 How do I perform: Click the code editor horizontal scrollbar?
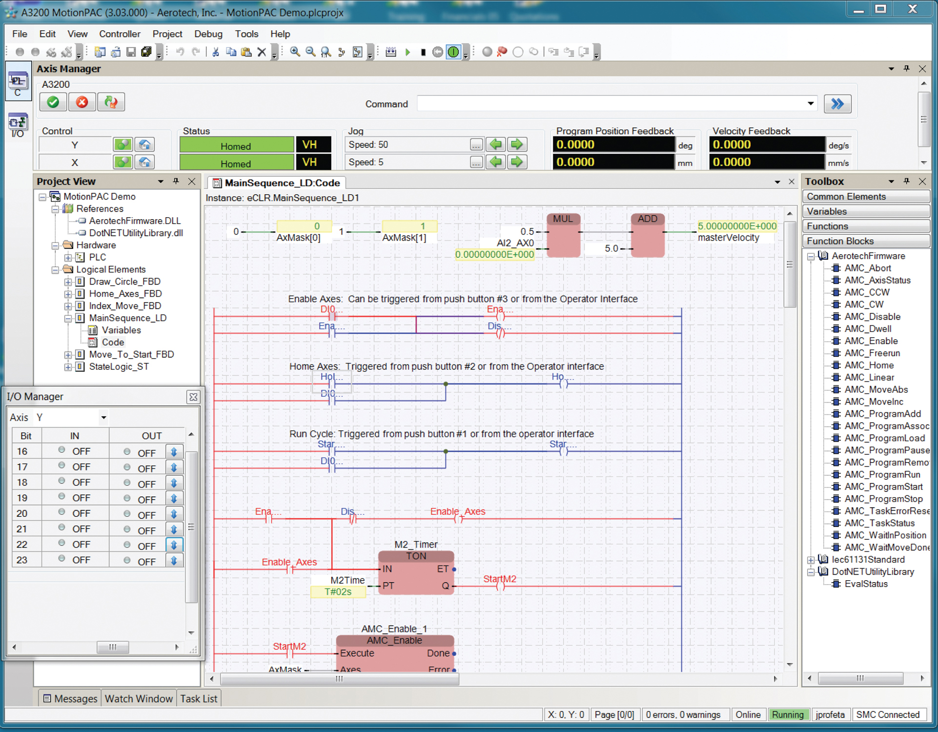pyautogui.click(x=339, y=679)
